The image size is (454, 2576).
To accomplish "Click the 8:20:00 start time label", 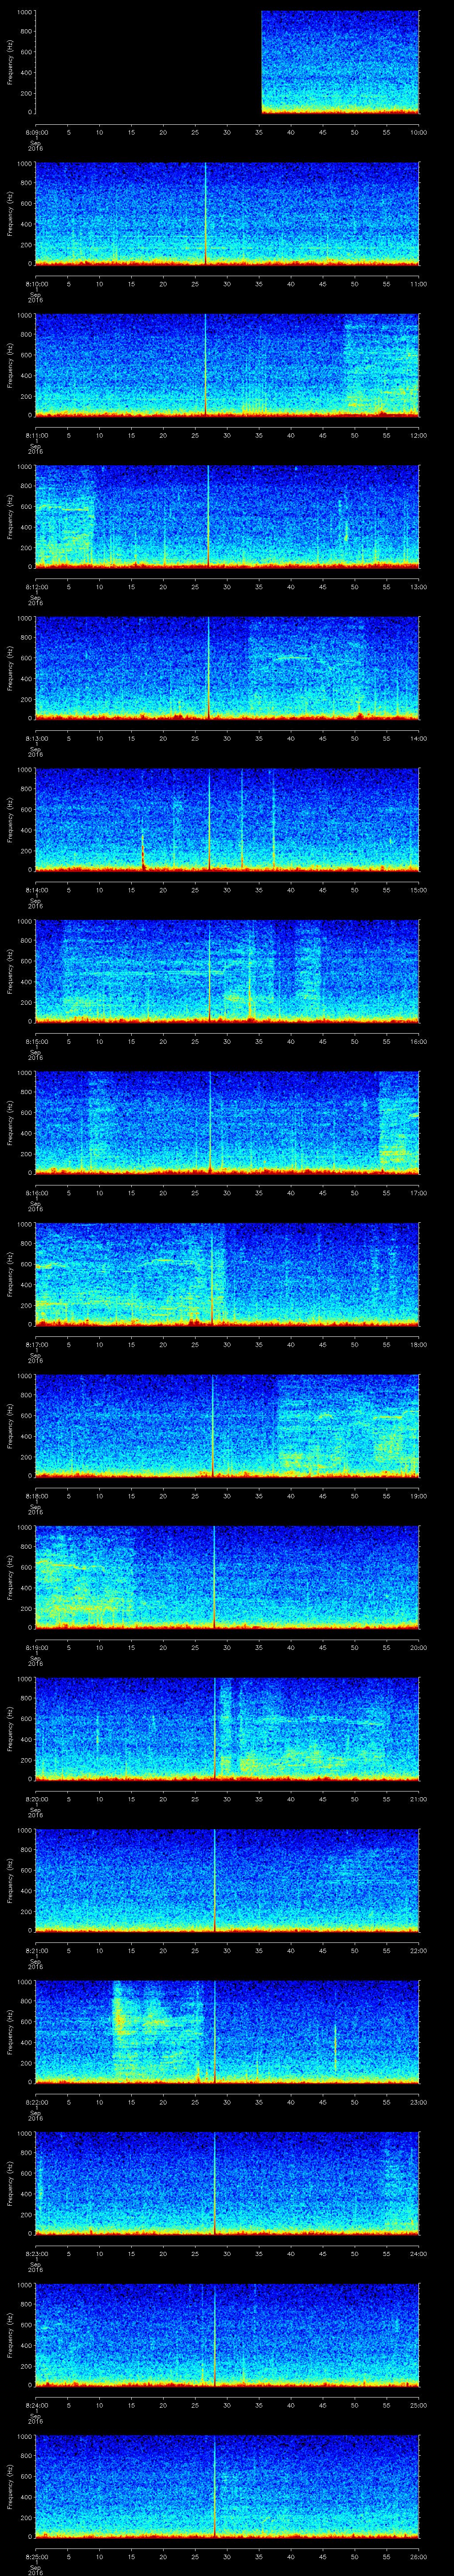I will [36, 1799].
